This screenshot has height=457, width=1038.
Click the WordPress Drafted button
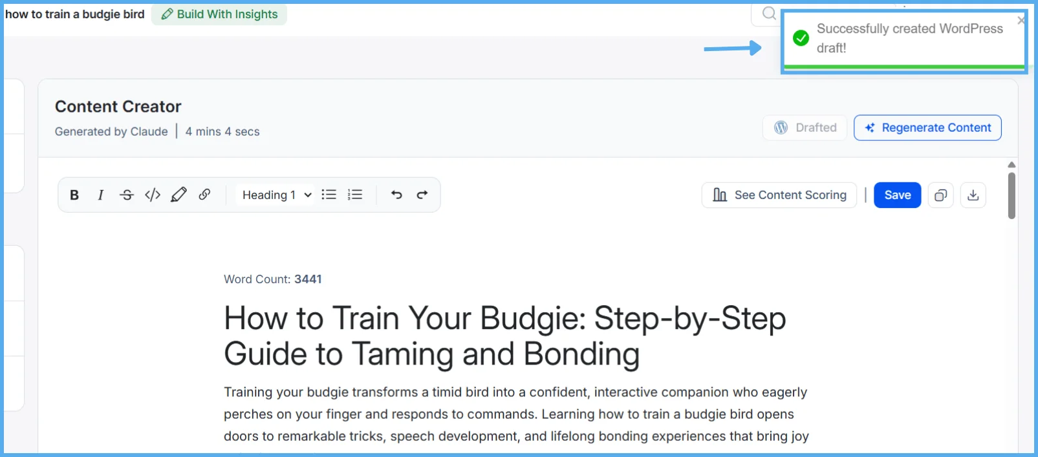pyautogui.click(x=805, y=128)
